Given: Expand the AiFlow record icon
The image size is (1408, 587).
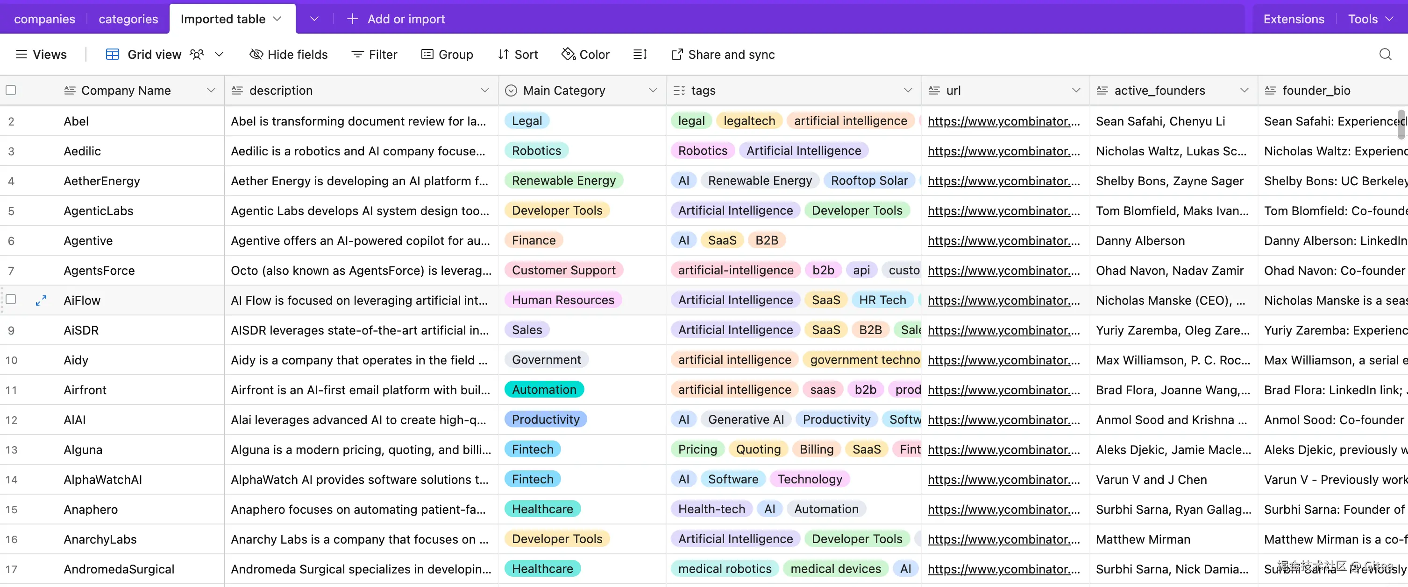Looking at the screenshot, I should [x=41, y=300].
